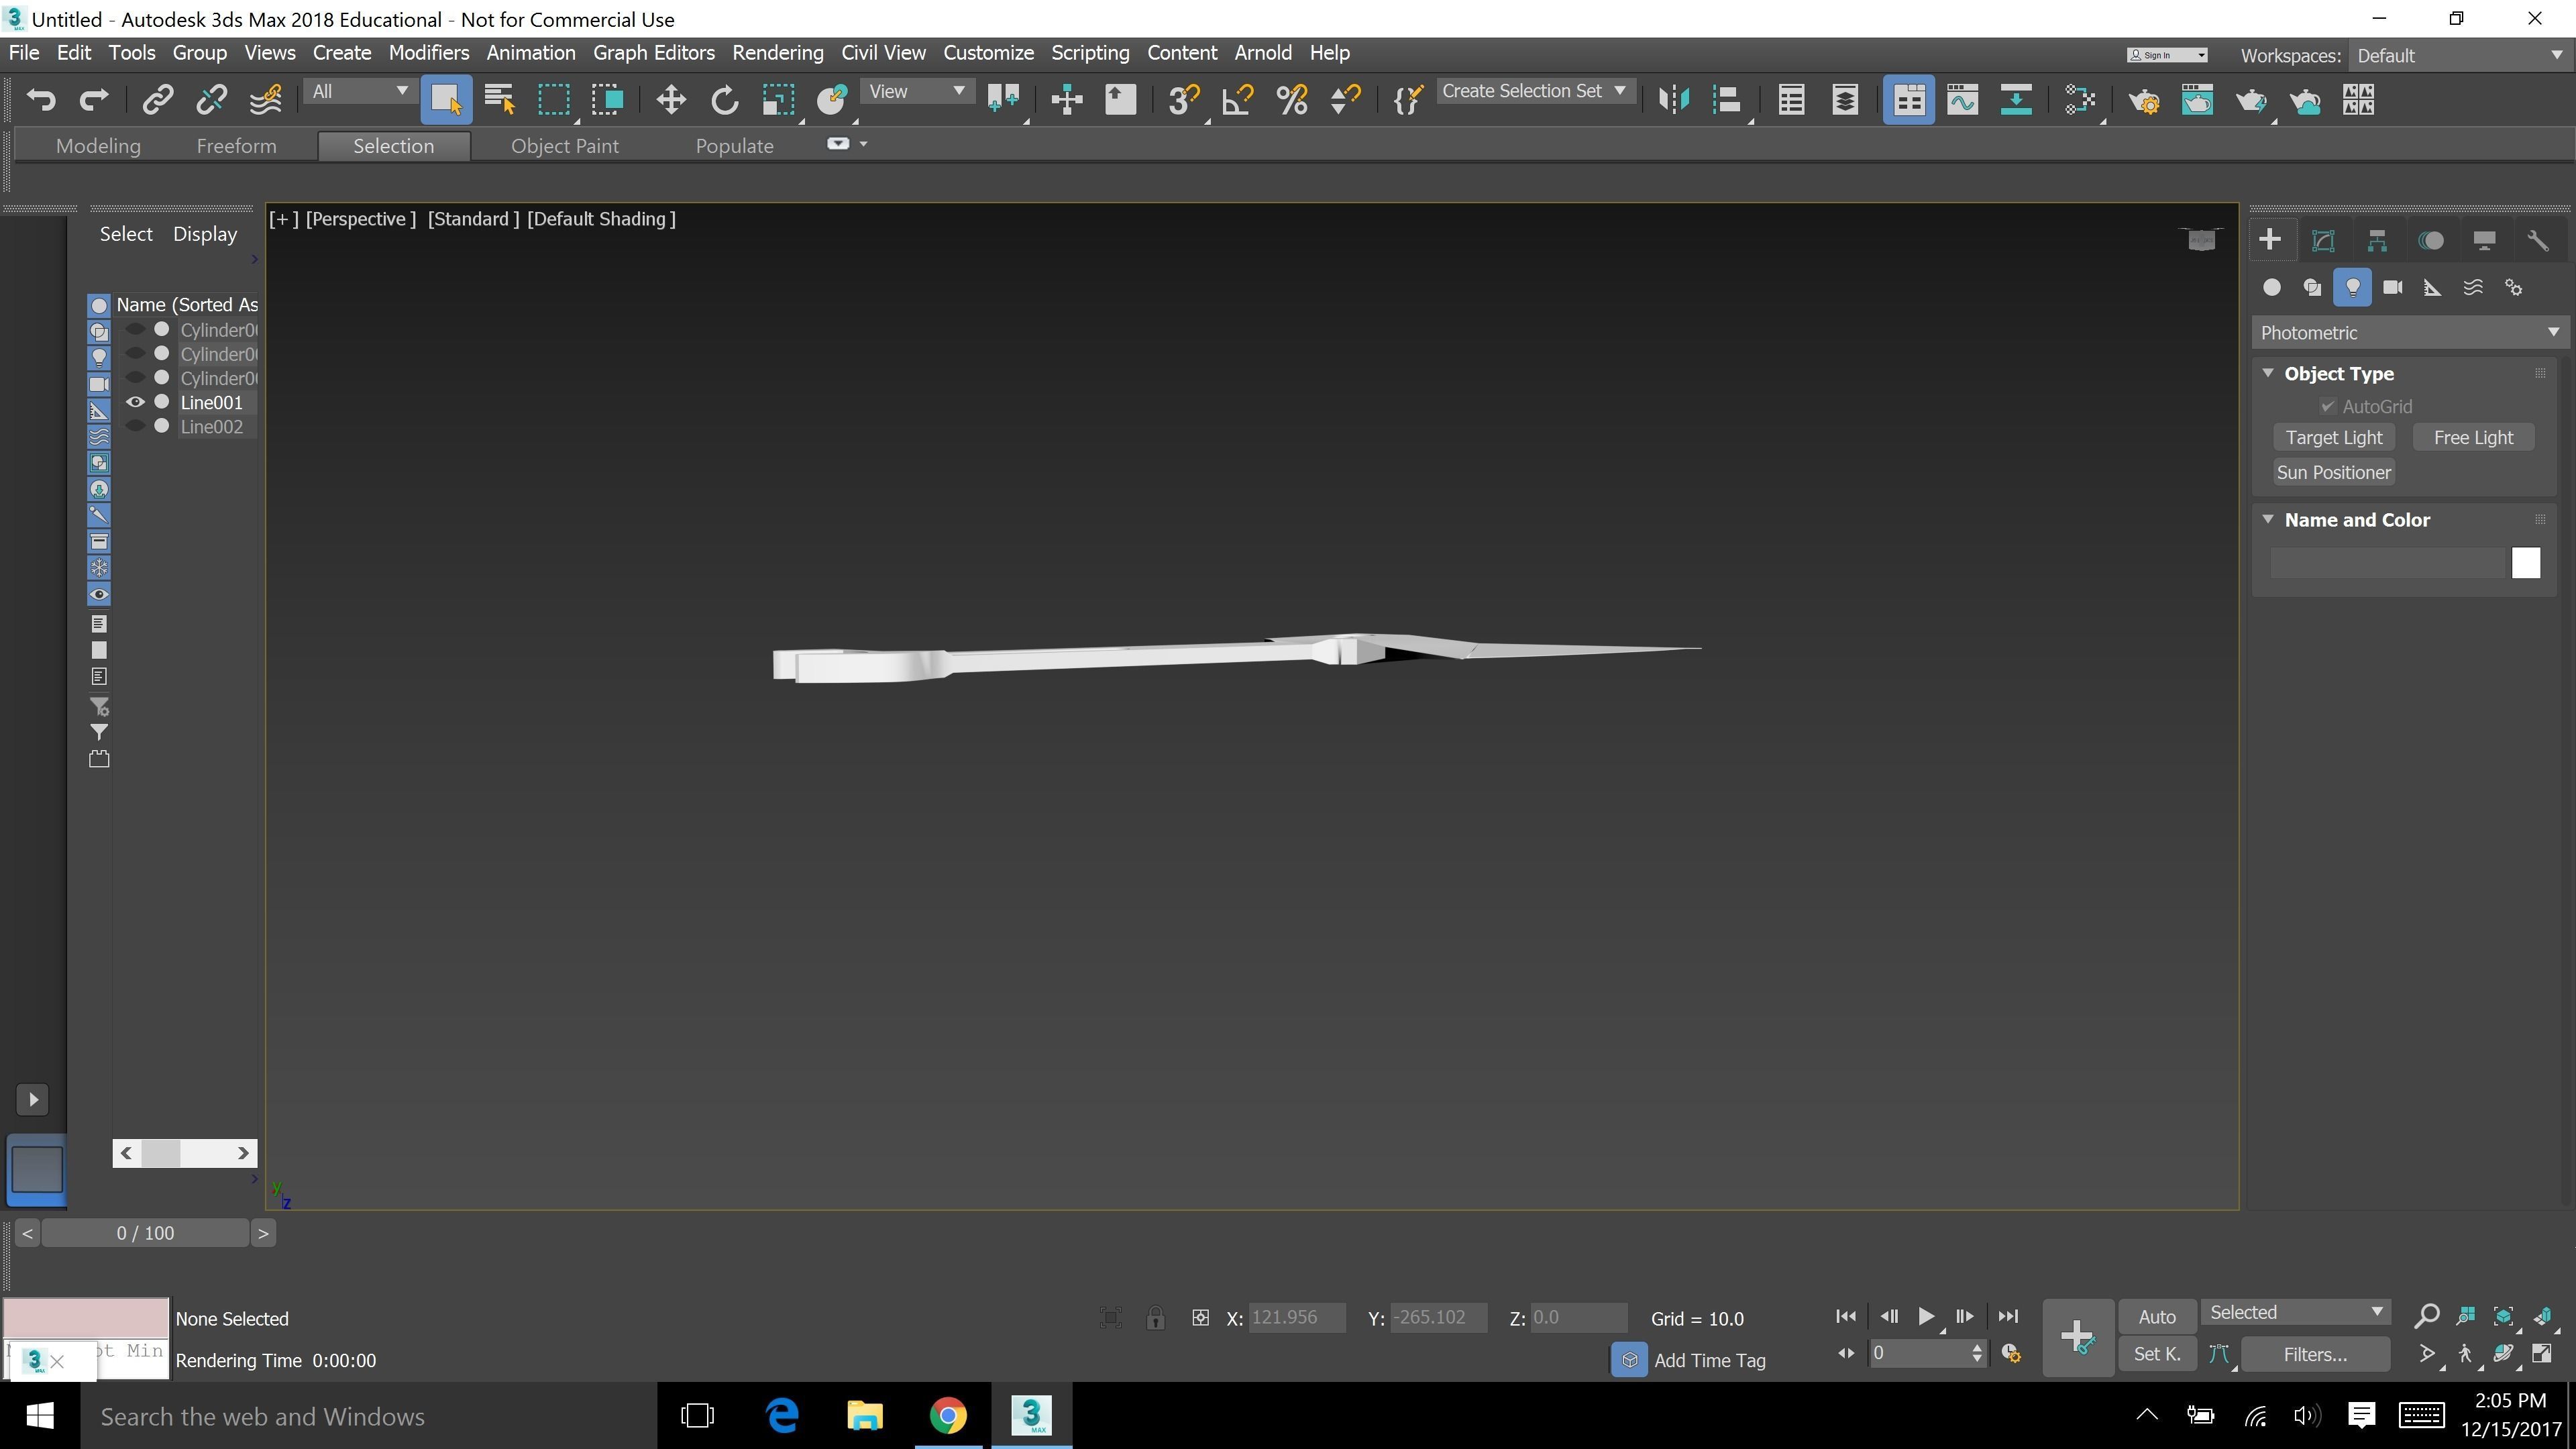Click the Filters... button
Viewport: 2576px width, 1449px height.
click(x=2314, y=1354)
